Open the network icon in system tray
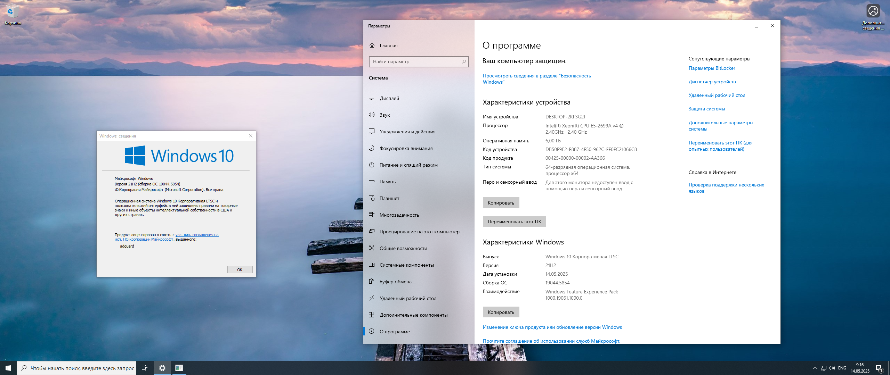Image resolution: width=890 pixels, height=375 pixels. [x=823, y=368]
